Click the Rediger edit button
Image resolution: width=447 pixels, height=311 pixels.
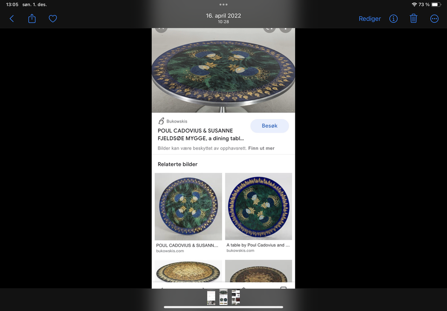click(369, 19)
